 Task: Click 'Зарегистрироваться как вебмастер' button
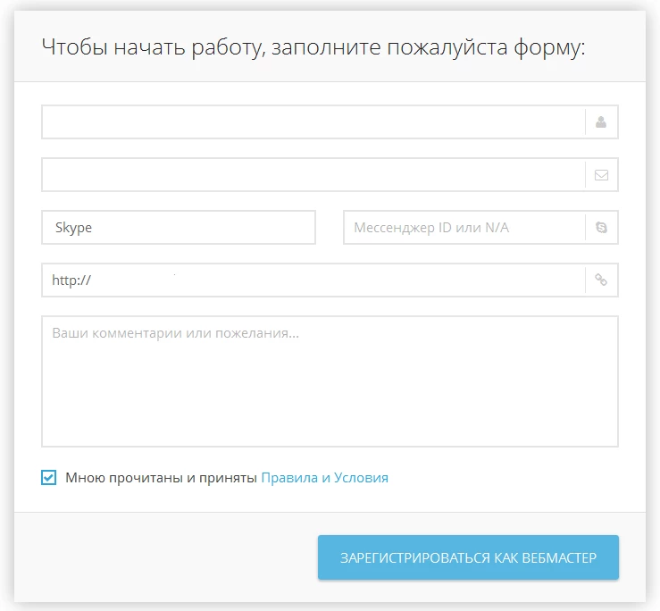(468, 557)
